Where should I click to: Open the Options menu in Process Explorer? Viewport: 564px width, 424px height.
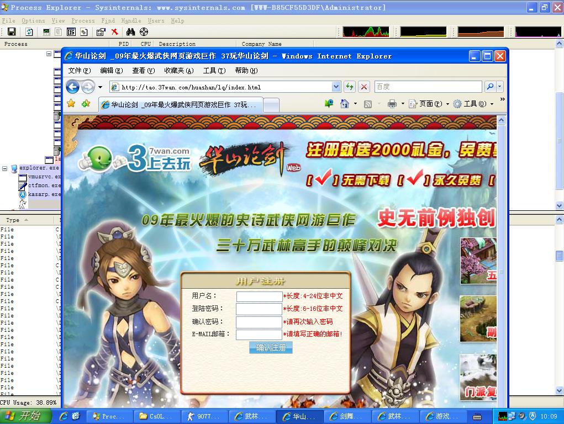pos(33,21)
